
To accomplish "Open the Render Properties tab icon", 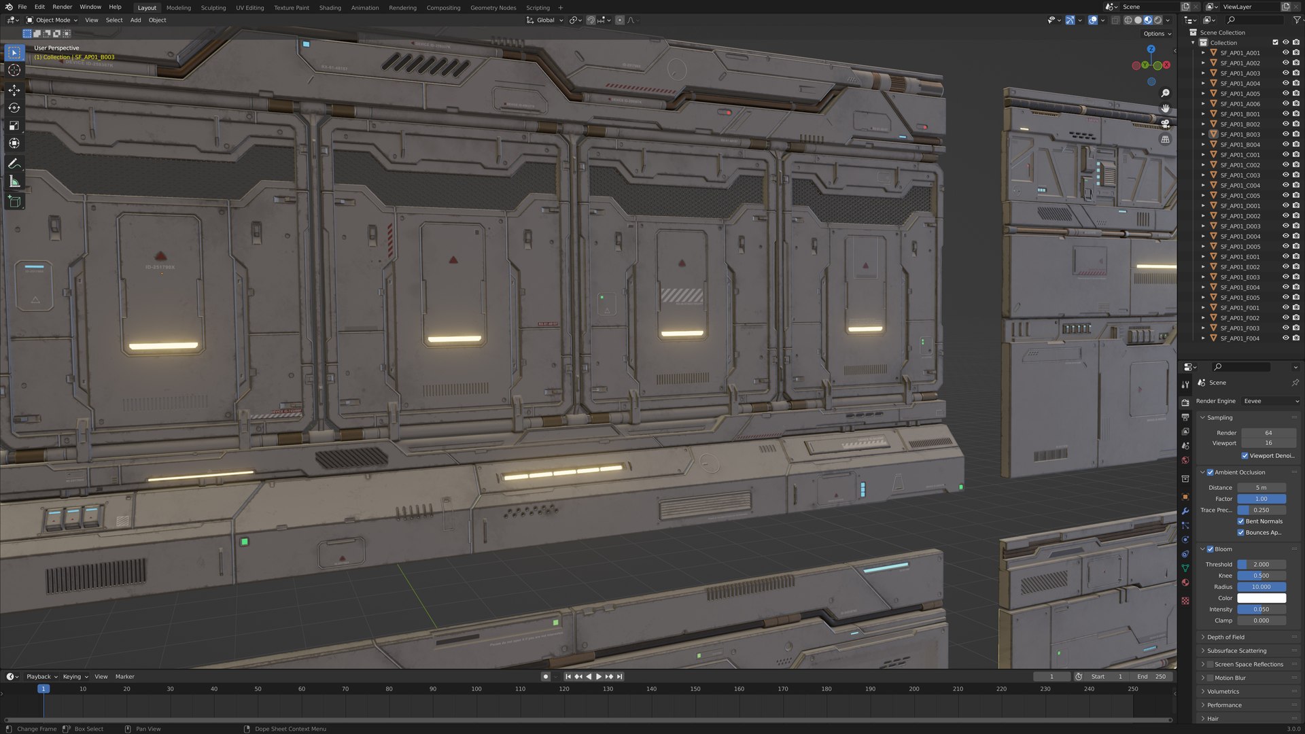I will 1185,402.
